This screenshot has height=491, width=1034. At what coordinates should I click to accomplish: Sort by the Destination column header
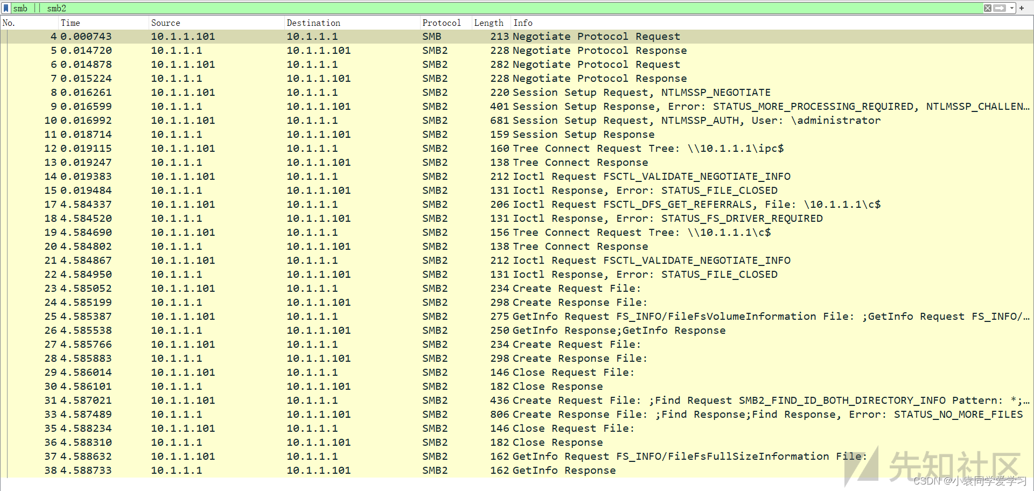352,23
